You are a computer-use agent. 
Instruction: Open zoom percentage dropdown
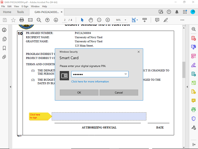point(125,20)
